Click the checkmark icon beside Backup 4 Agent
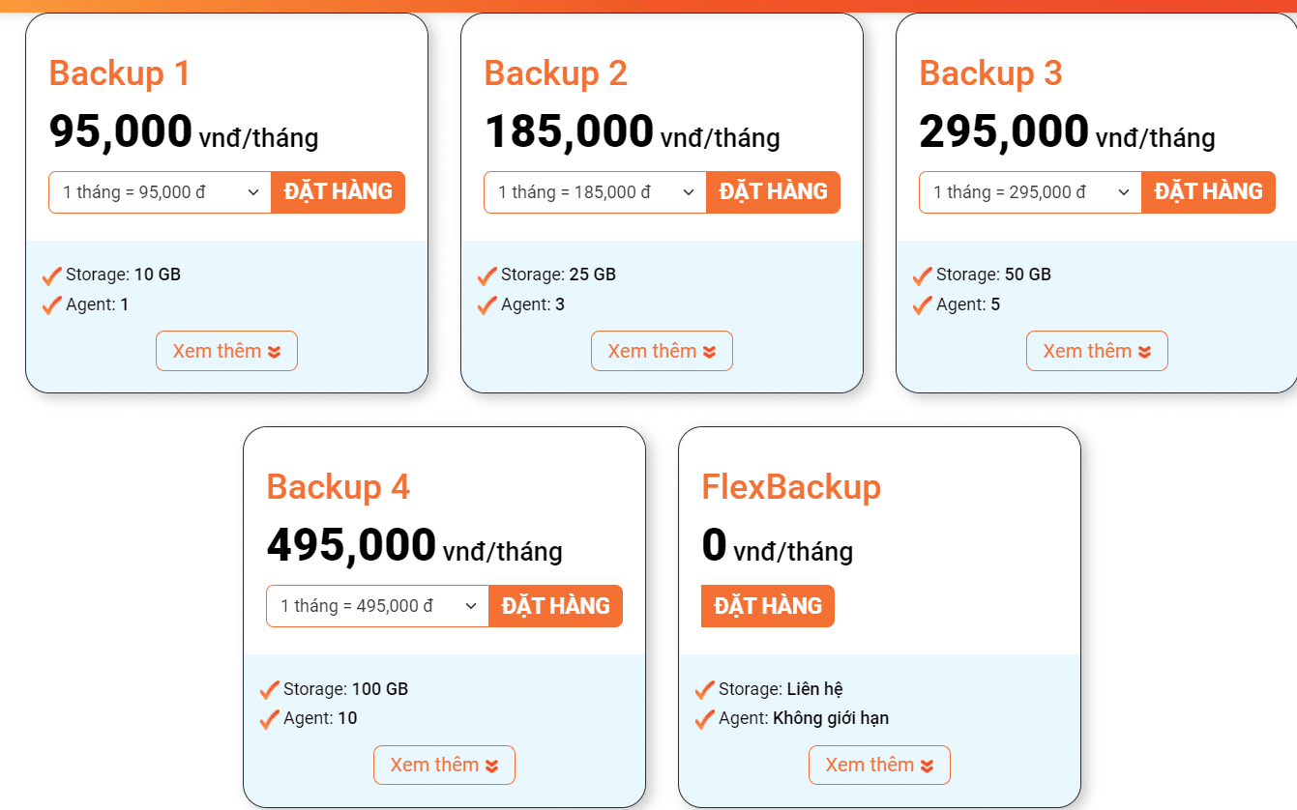 point(270,720)
